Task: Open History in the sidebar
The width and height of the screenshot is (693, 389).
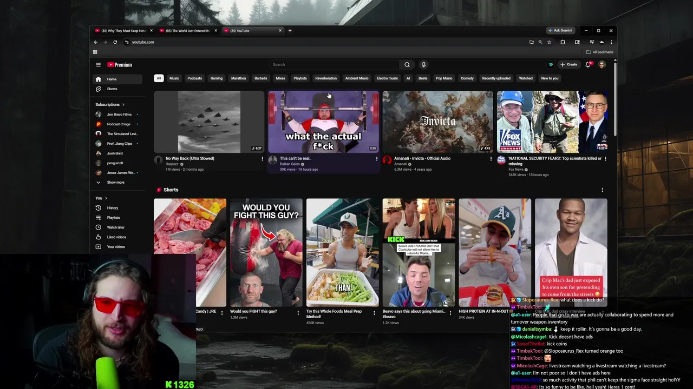Action: coord(117,208)
